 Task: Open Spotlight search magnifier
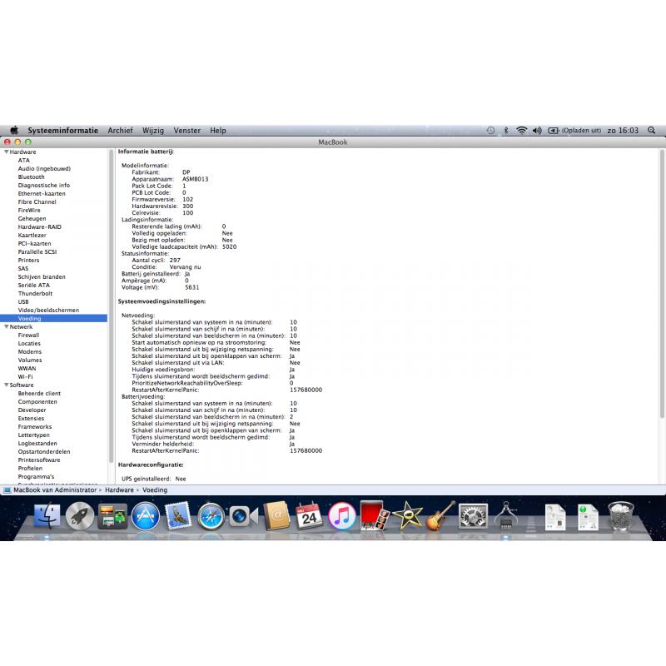point(651,131)
